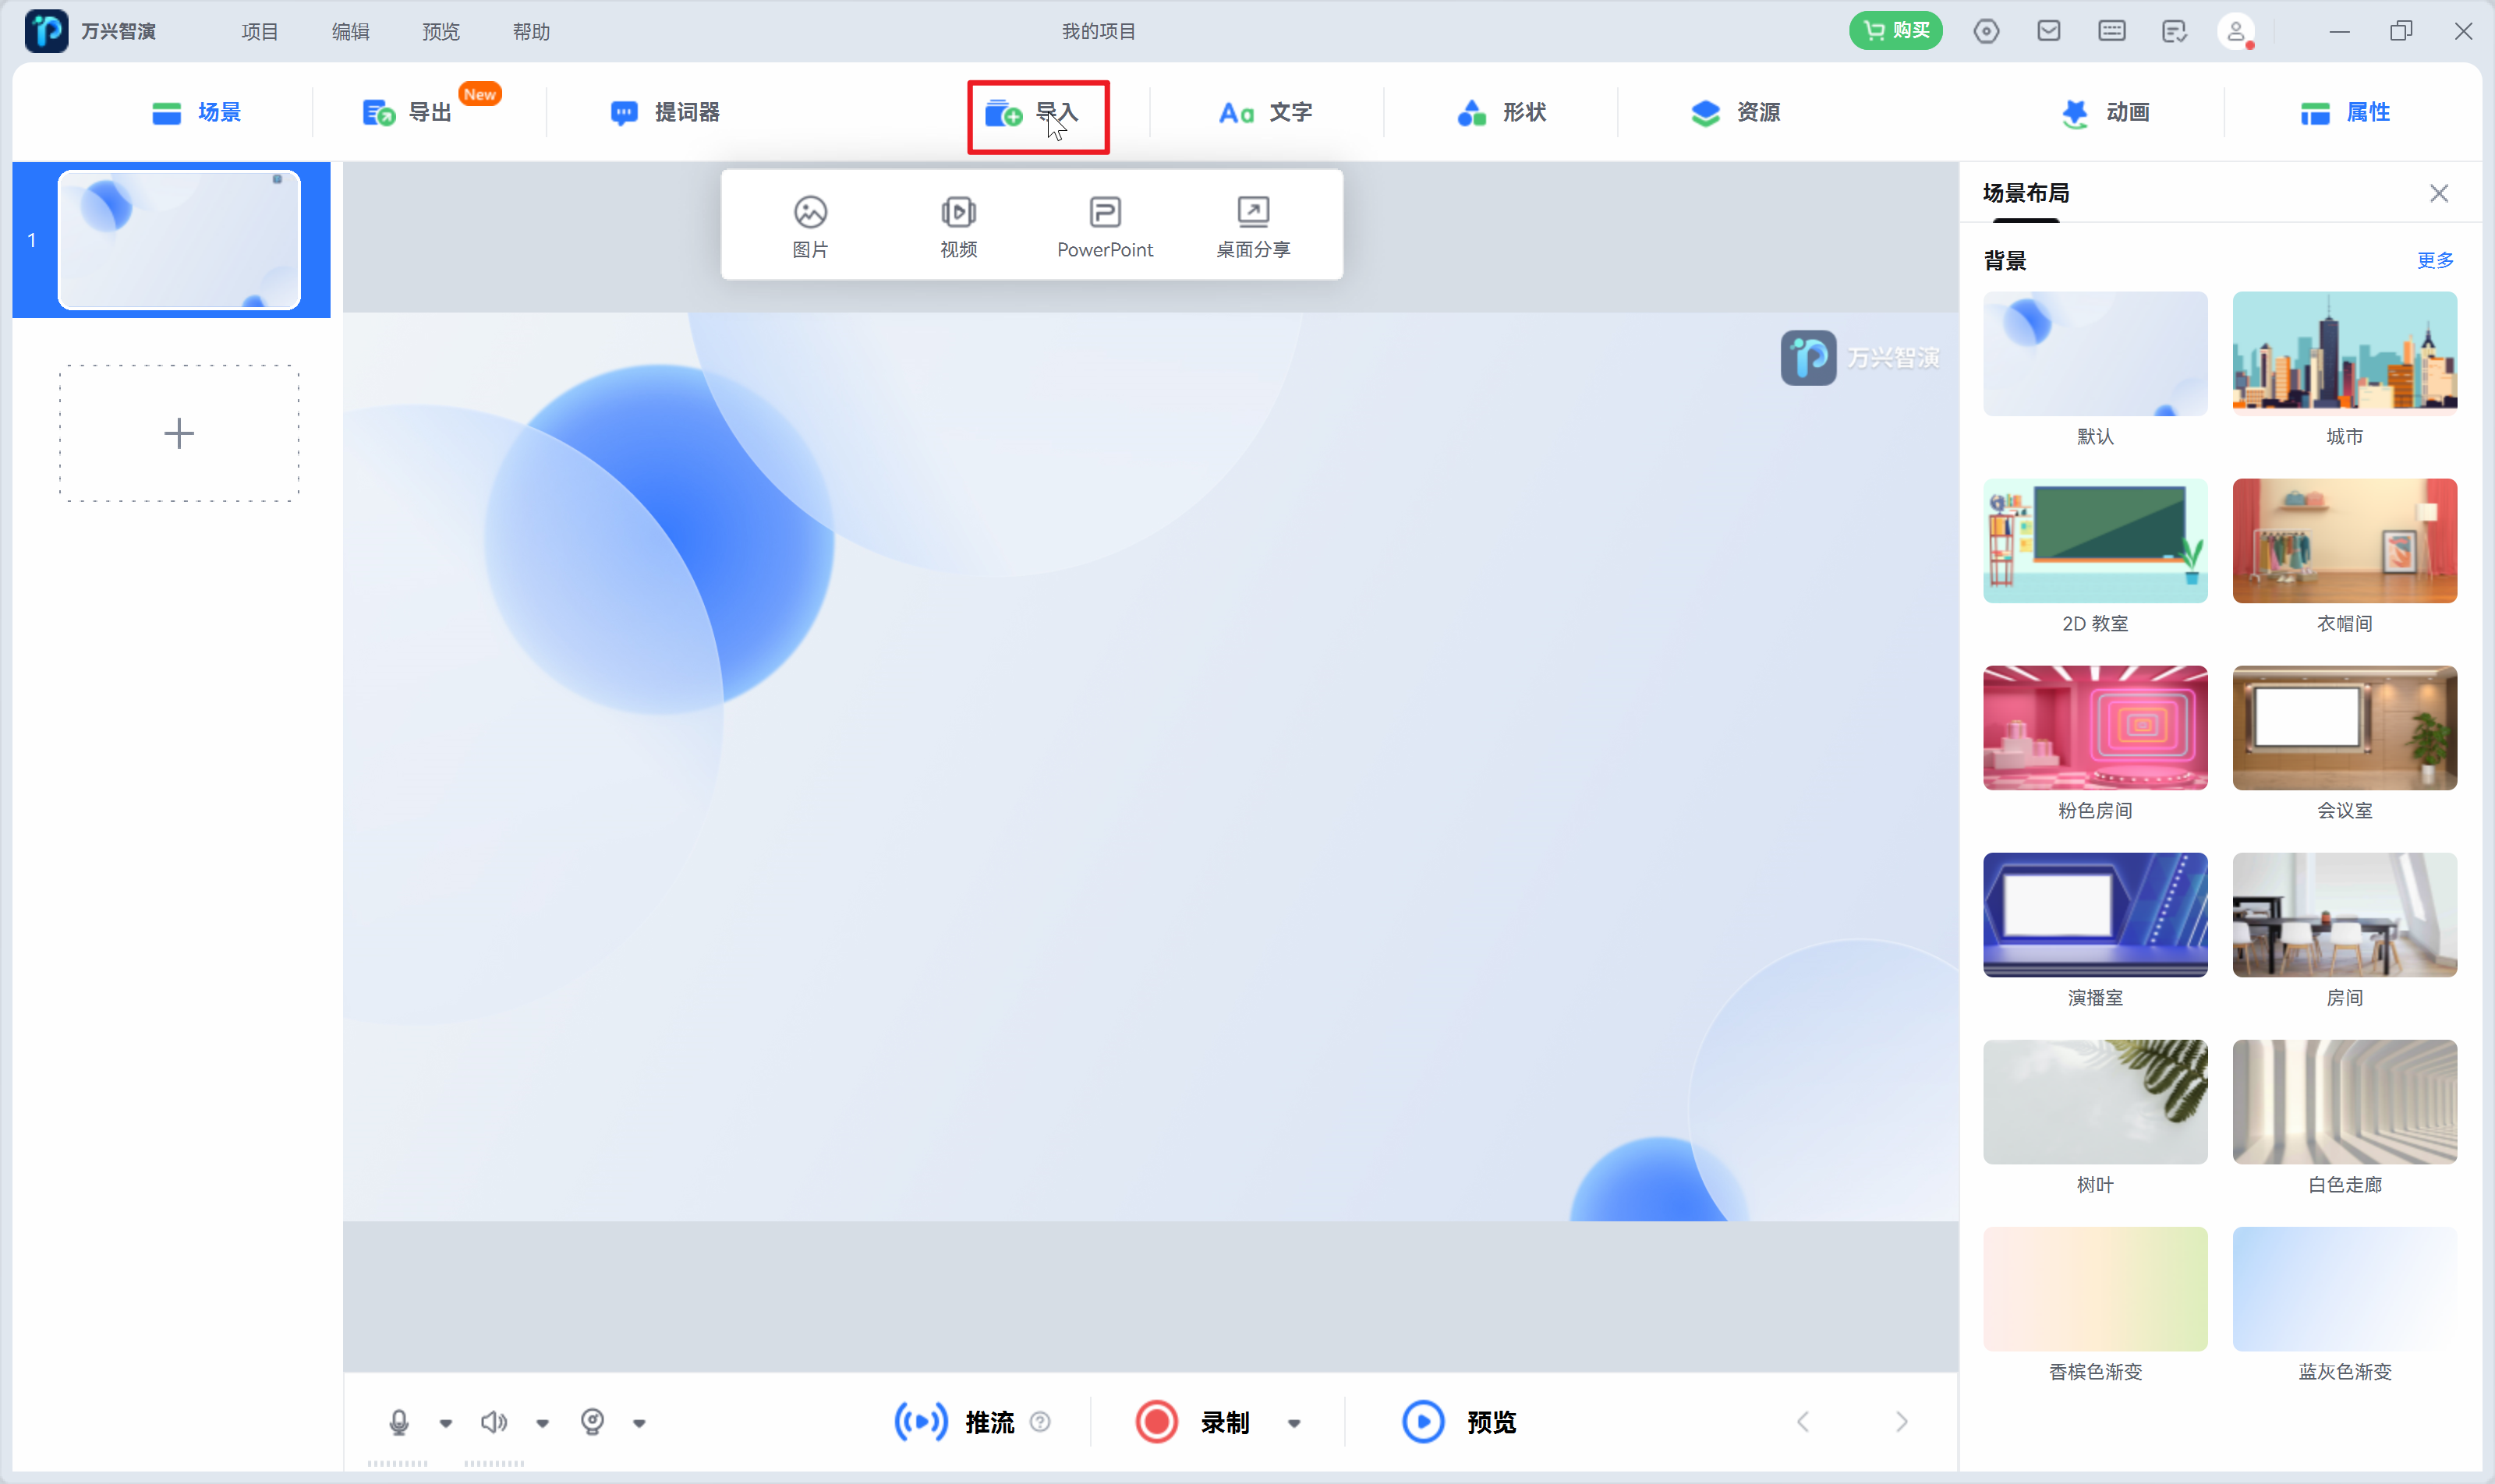This screenshot has height=1484, width=2495.
Task: Open the 提词器 teleprompter tool
Action: click(665, 112)
